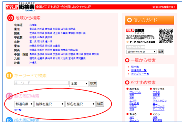Open ヒーリング under リラックス
Image resolution: width=187 pixels, height=124 pixels.
pos(158,109)
